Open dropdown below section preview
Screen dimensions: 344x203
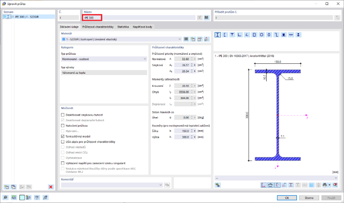click(x=276, y=178)
